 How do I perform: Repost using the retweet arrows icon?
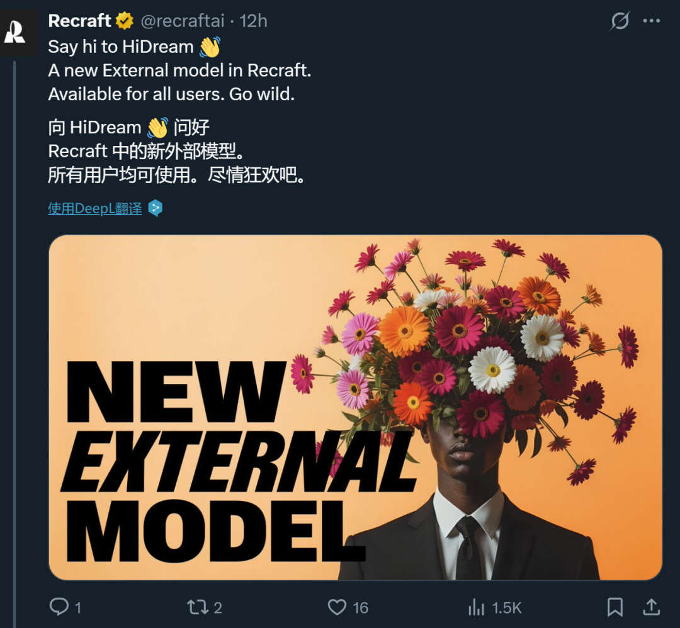[x=197, y=607]
